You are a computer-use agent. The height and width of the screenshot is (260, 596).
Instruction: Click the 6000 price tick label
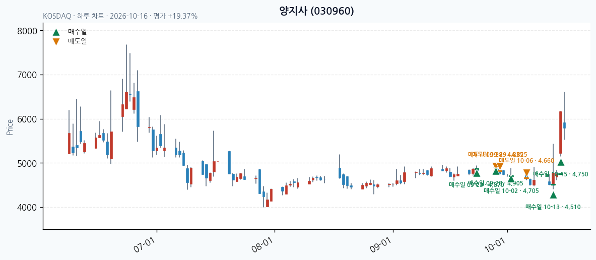[27, 119]
